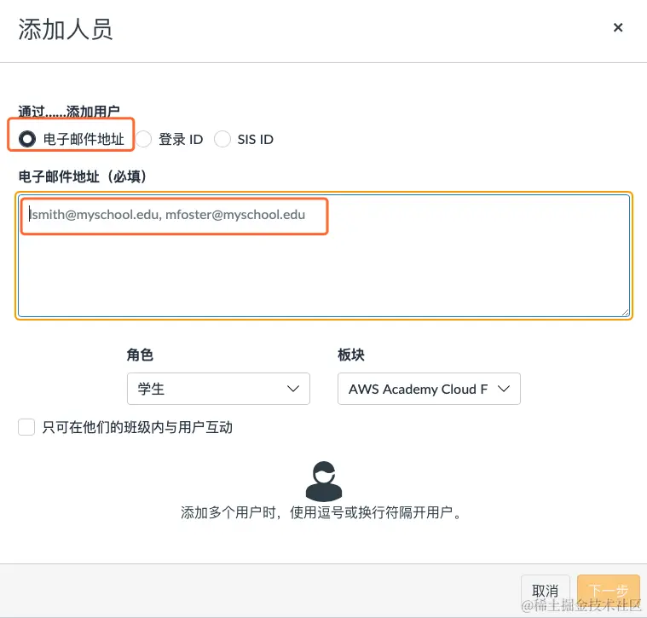Image resolution: width=647 pixels, height=618 pixels.
Task: Focus the email address text area
Action: [x=324, y=256]
